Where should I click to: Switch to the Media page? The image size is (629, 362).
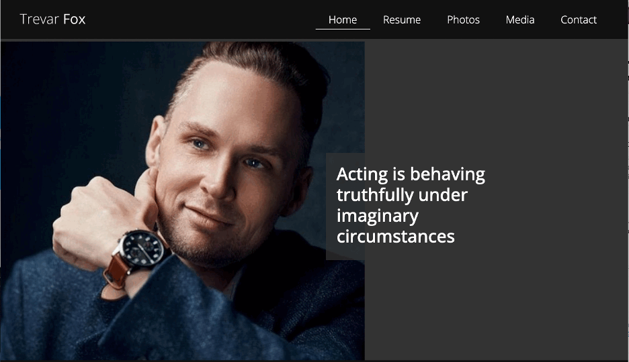click(520, 19)
